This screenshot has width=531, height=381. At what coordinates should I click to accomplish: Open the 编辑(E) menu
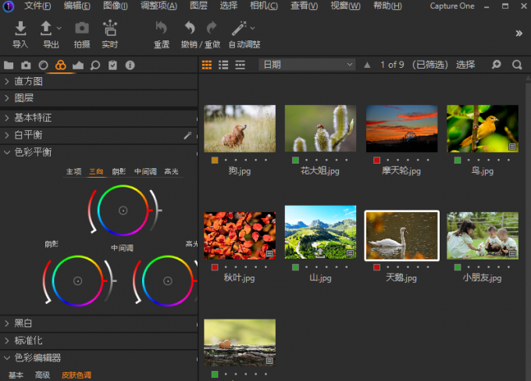coord(77,6)
